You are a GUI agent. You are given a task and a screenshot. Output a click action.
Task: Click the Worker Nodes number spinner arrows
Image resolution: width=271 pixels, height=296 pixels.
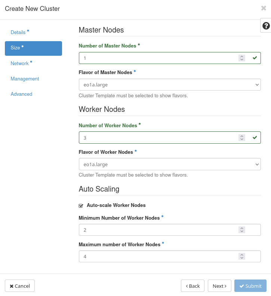pos(242,138)
